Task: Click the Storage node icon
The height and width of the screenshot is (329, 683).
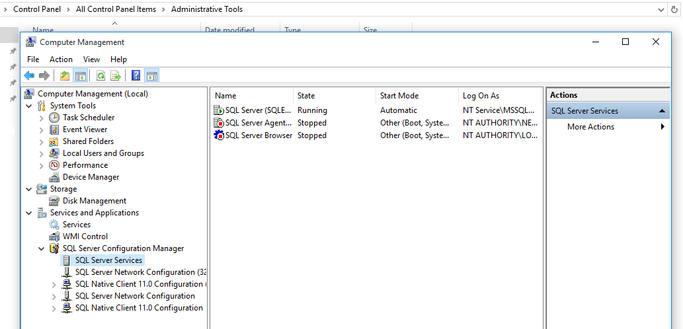Action: (x=42, y=189)
